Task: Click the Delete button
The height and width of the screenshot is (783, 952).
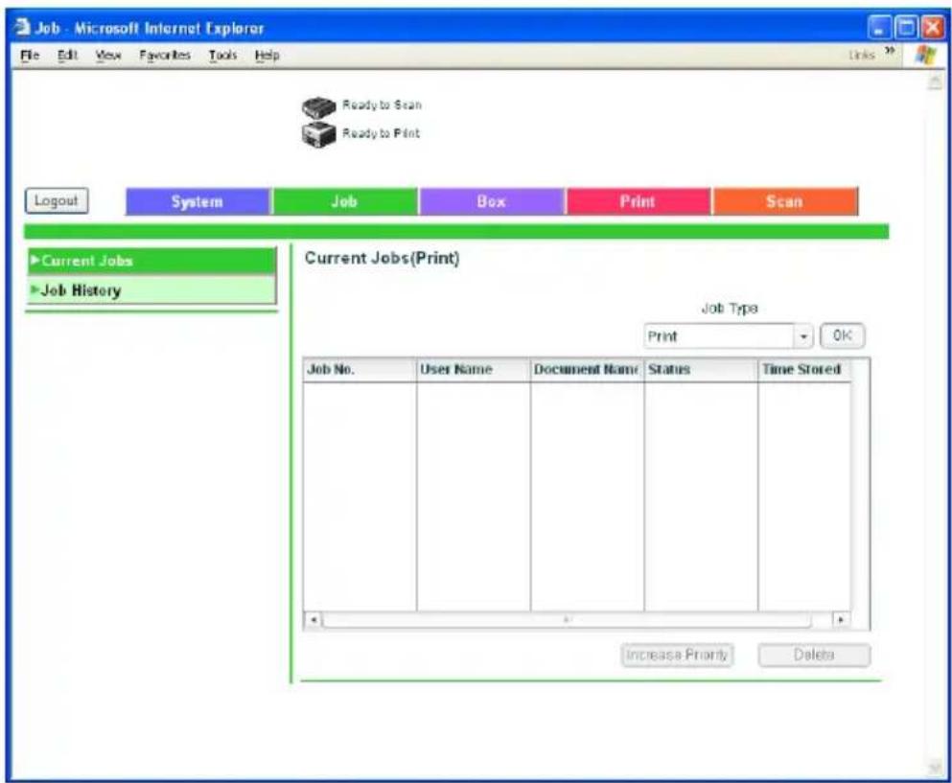Action: (x=814, y=655)
